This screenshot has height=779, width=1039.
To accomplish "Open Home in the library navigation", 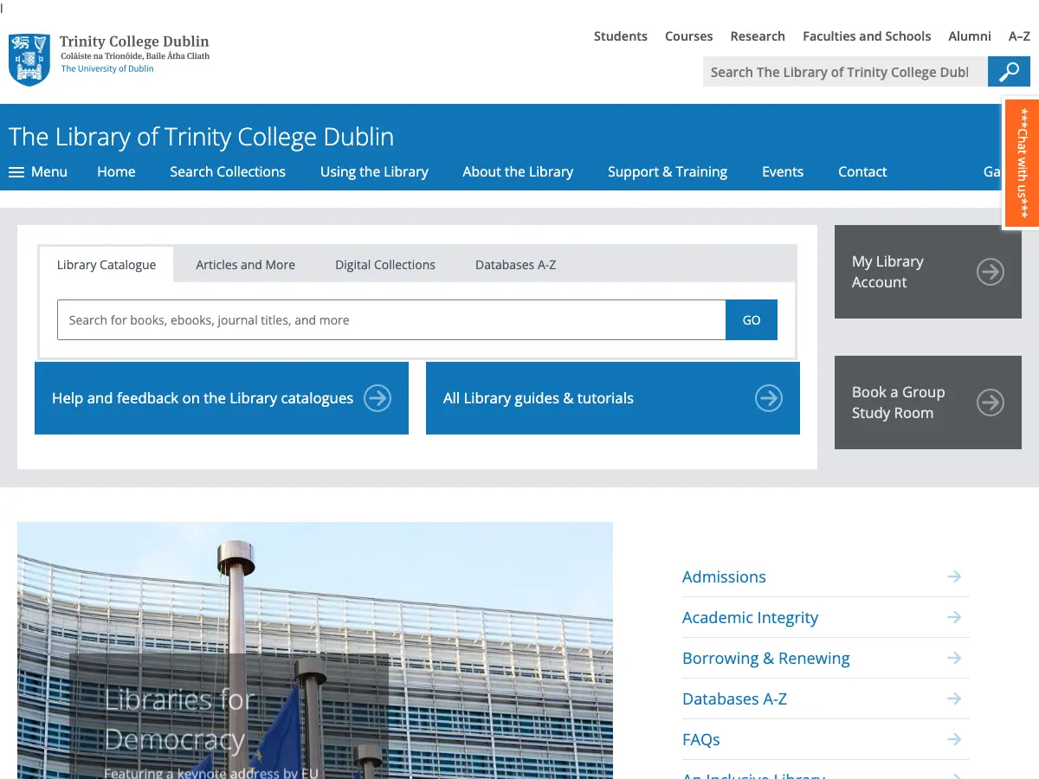I will coord(116,171).
